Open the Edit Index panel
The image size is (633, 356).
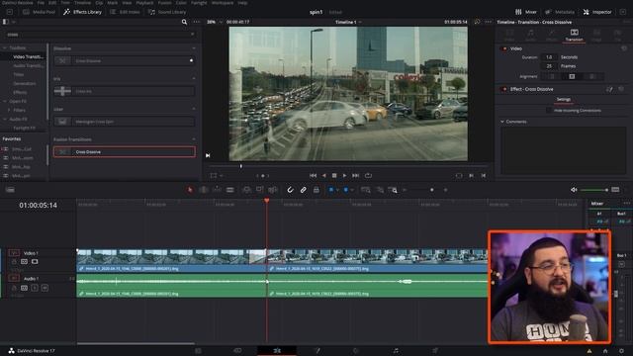[126, 12]
